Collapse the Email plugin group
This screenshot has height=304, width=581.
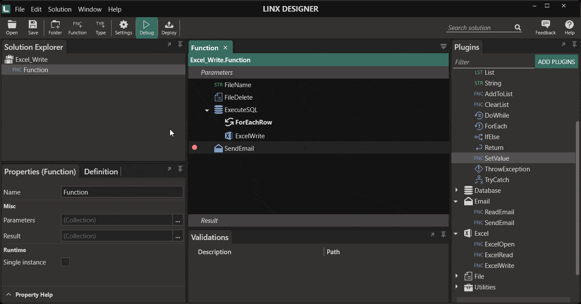click(456, 201)
